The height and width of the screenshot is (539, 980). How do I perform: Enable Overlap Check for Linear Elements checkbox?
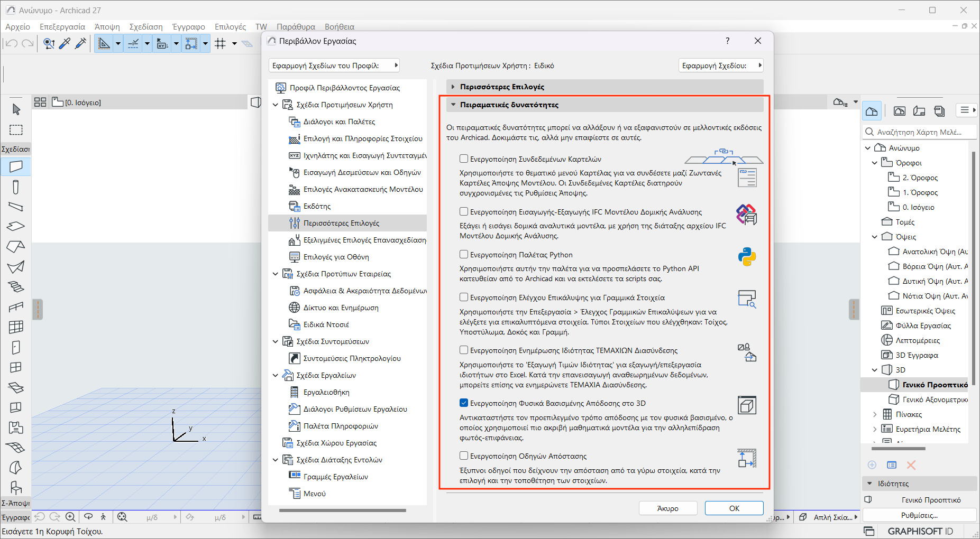464,297
